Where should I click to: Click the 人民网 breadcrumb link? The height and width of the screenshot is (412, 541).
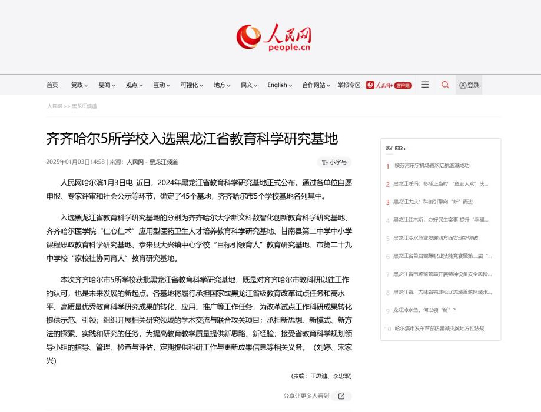(x=55, y=106)
